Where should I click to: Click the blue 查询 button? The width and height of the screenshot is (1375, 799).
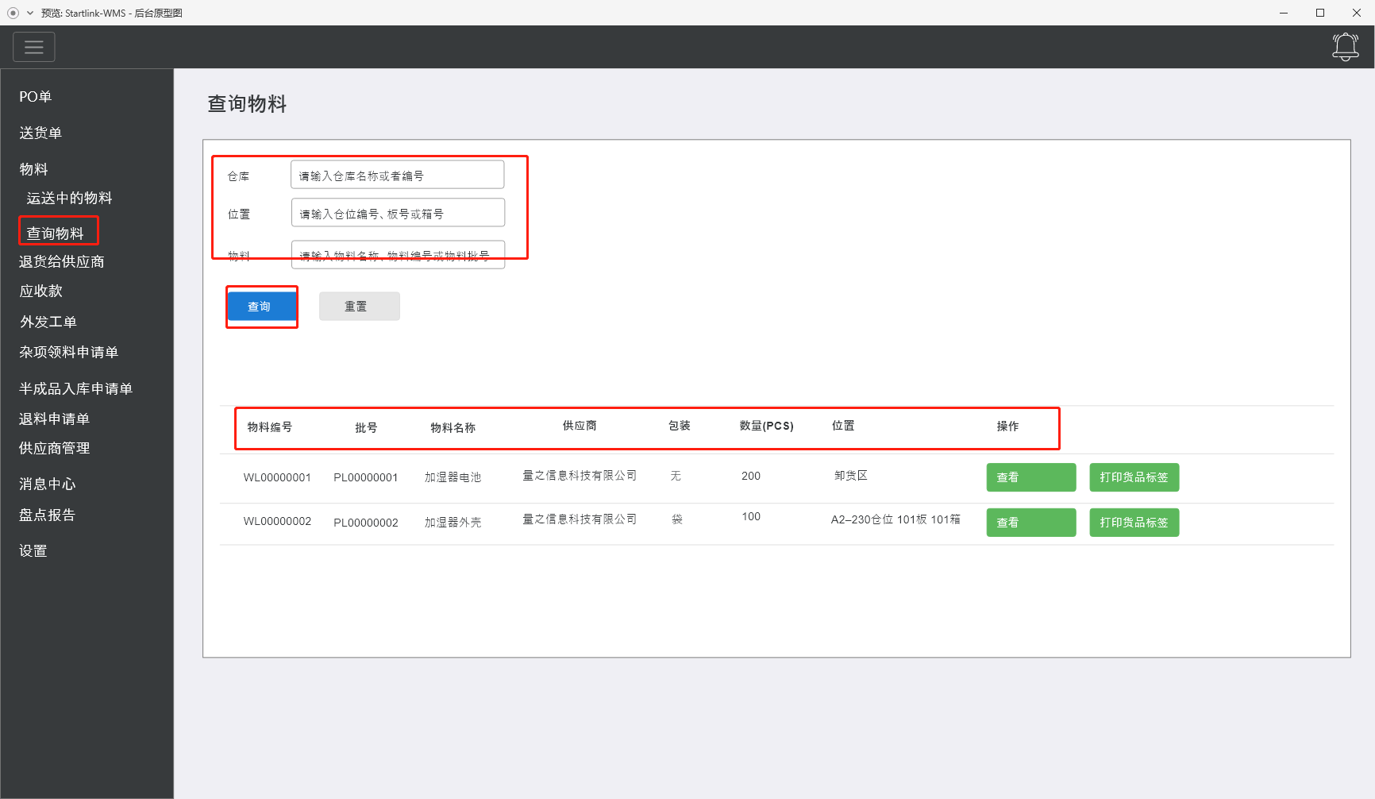click(262, 306)
